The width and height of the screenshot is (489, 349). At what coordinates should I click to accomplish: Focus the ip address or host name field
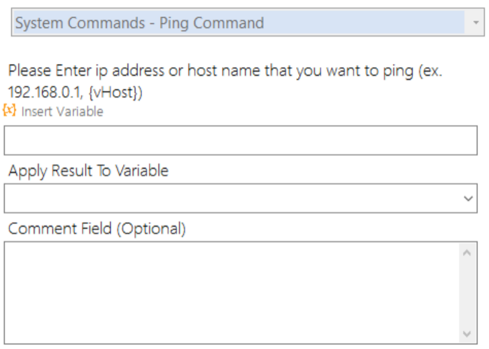[x=240, y=140]
